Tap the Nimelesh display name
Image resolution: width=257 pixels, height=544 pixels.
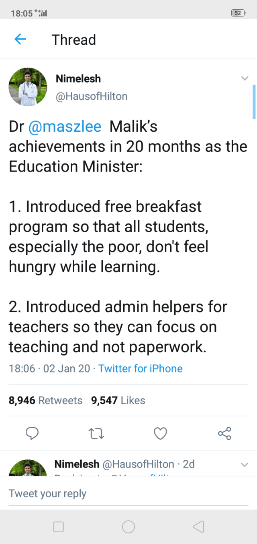coord(78,79)
